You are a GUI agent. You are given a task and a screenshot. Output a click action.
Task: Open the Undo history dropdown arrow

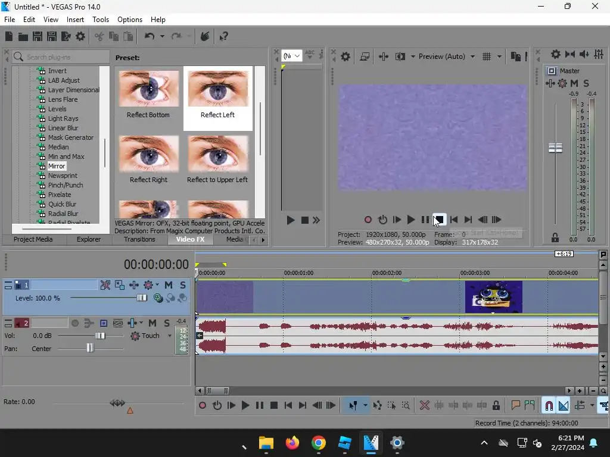click(x=162, y=36)
